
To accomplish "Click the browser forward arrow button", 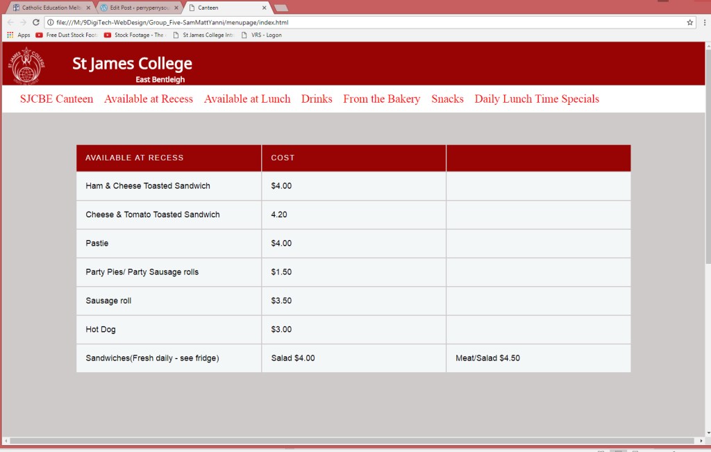I will click(23, 22).
